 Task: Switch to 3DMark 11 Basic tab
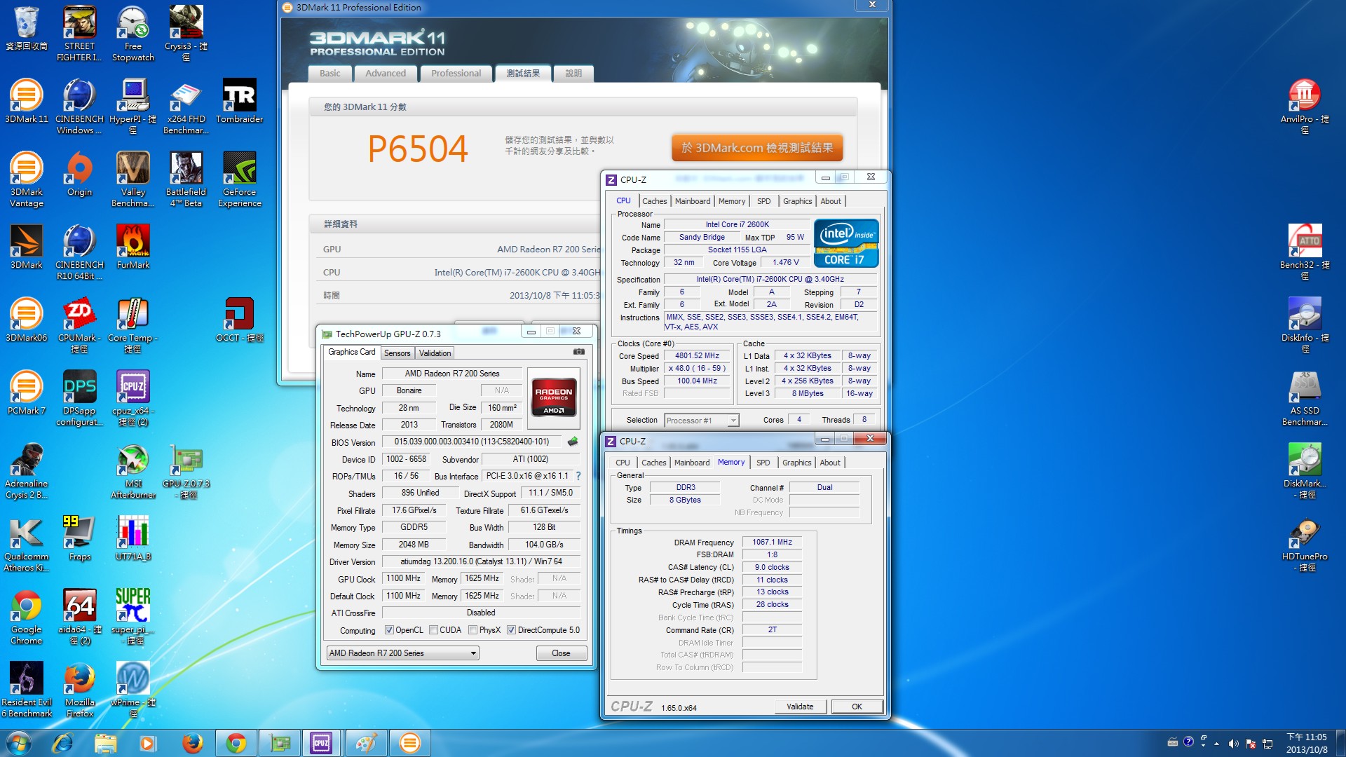click(329, 74)
